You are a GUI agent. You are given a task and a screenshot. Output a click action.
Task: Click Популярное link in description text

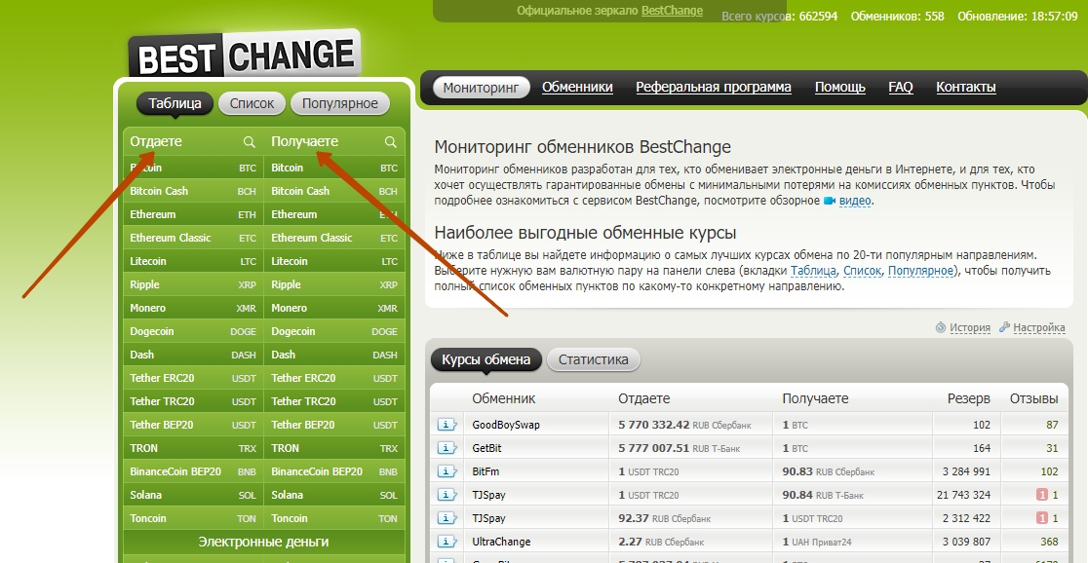pos(920,271)
